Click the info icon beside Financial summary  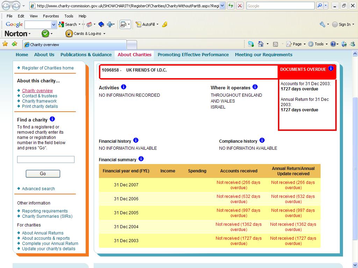tap(141, 159)
